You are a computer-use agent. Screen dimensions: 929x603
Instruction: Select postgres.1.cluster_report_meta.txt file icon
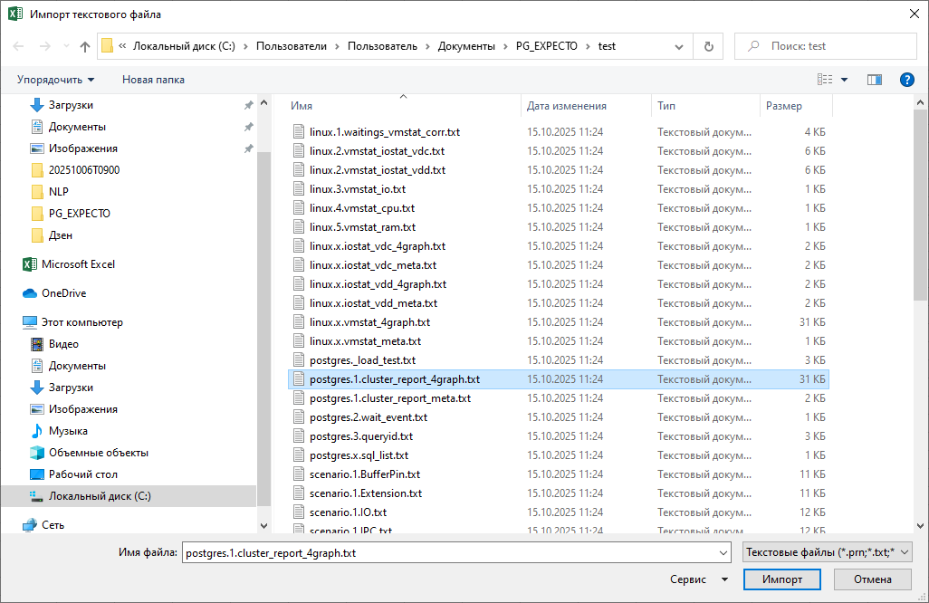click(x=299, y=398)
